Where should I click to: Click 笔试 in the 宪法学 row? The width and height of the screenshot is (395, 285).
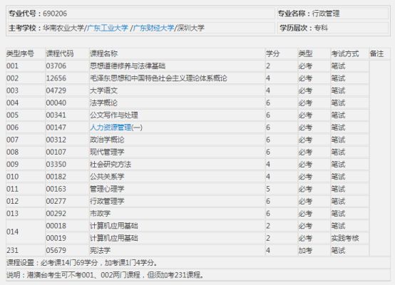pyautogui.click(x=338, y=251)
